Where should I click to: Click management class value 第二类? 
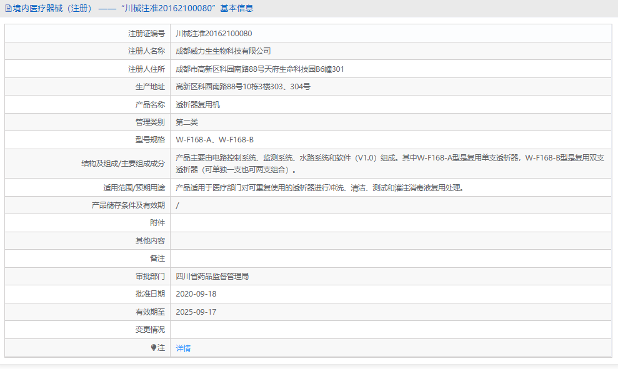(x=187, y=122)
